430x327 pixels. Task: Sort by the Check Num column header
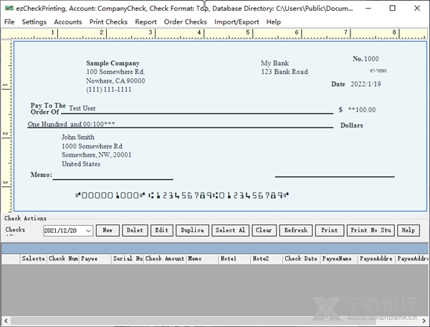pyautogui.click(x=63, y=259)
